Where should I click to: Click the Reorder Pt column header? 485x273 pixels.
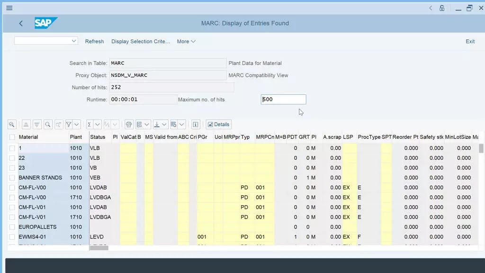[405, 137]
